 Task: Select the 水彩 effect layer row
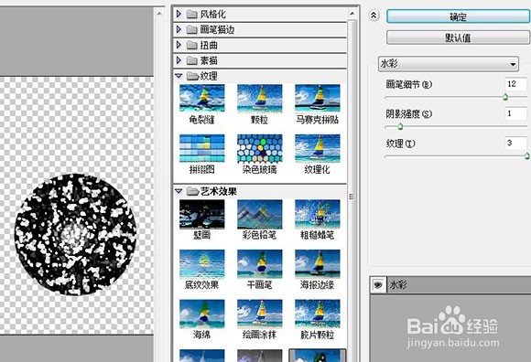click(450, 285)
